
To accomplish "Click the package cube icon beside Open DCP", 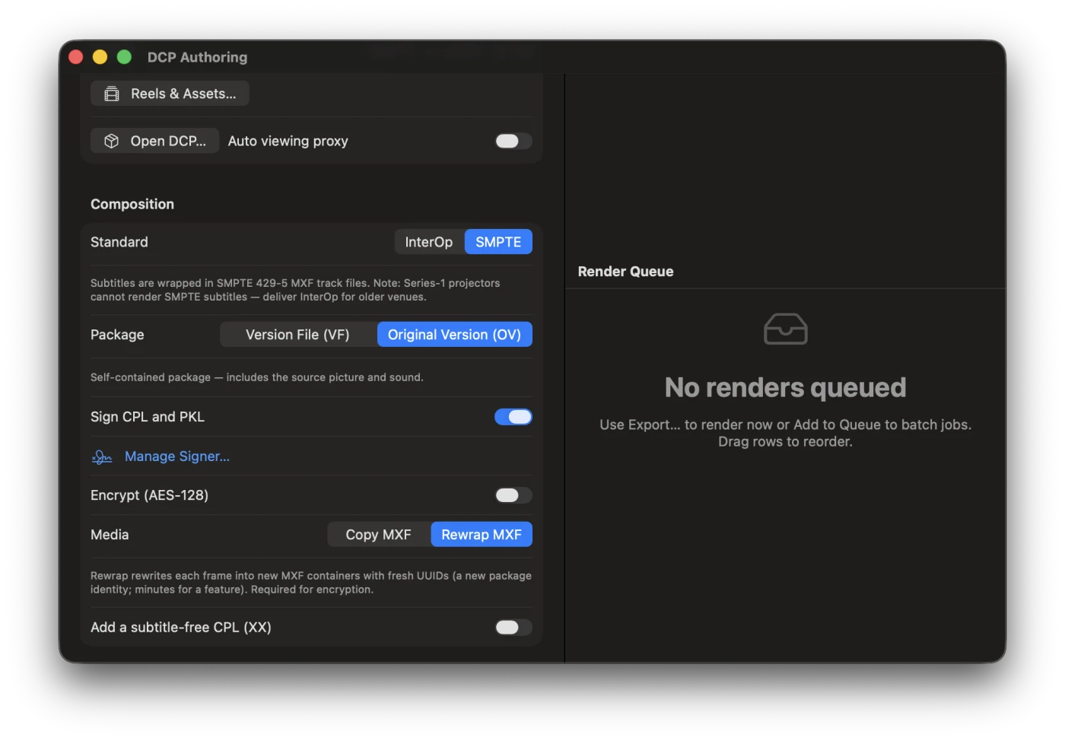I will click(x=112, y=141).
